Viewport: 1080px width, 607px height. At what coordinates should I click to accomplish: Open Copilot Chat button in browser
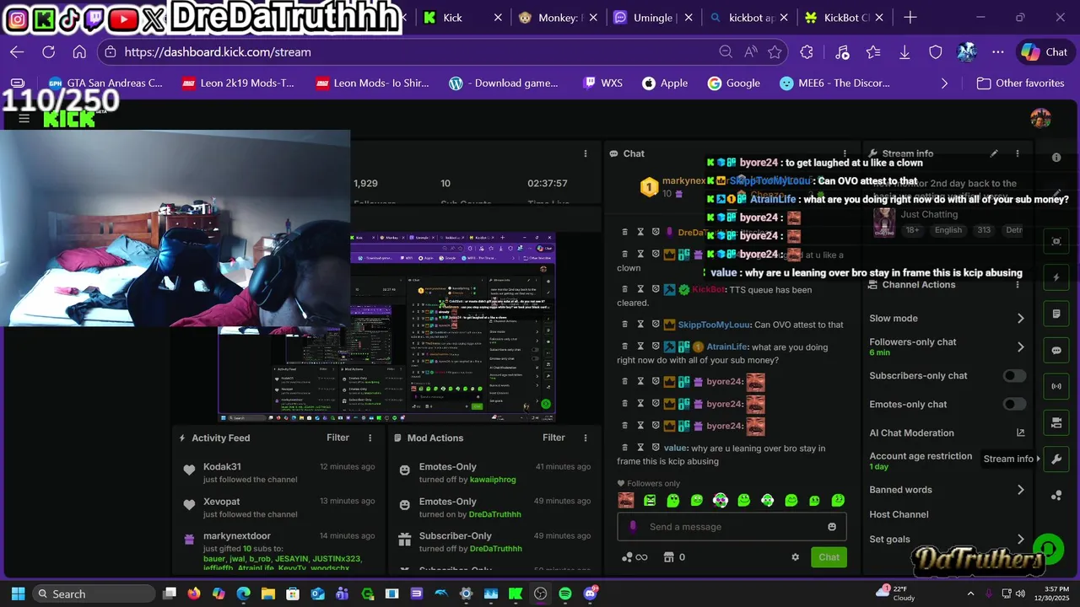1045,51
